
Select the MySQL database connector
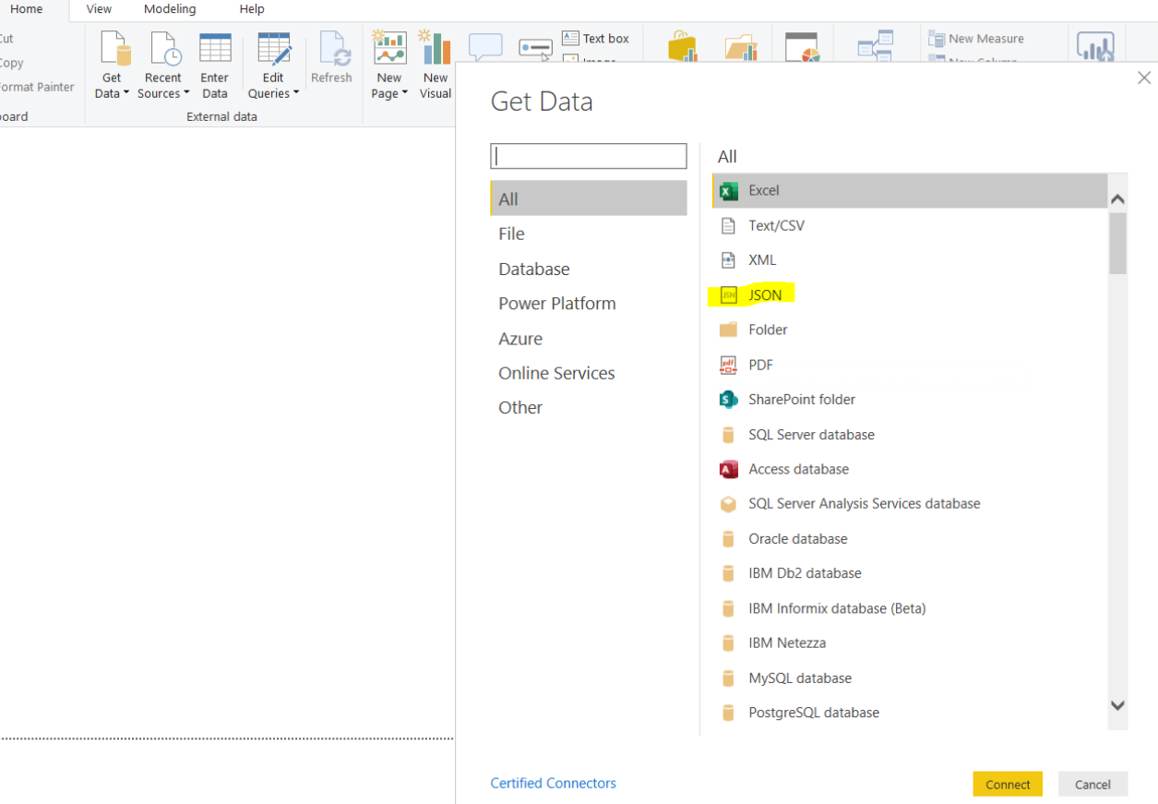[909, 678]
